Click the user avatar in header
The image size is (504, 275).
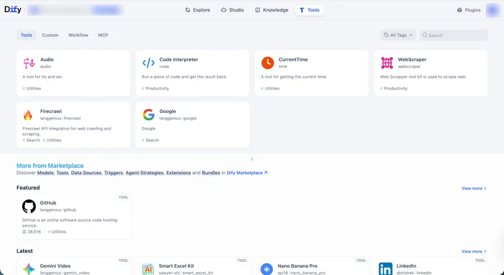[493, 10]
